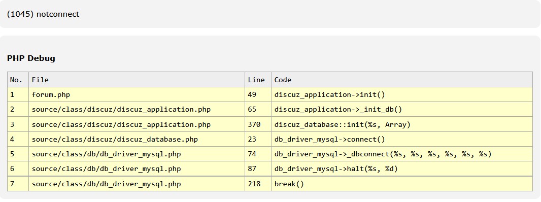Click row number 3 in No. column

[18, 124]
